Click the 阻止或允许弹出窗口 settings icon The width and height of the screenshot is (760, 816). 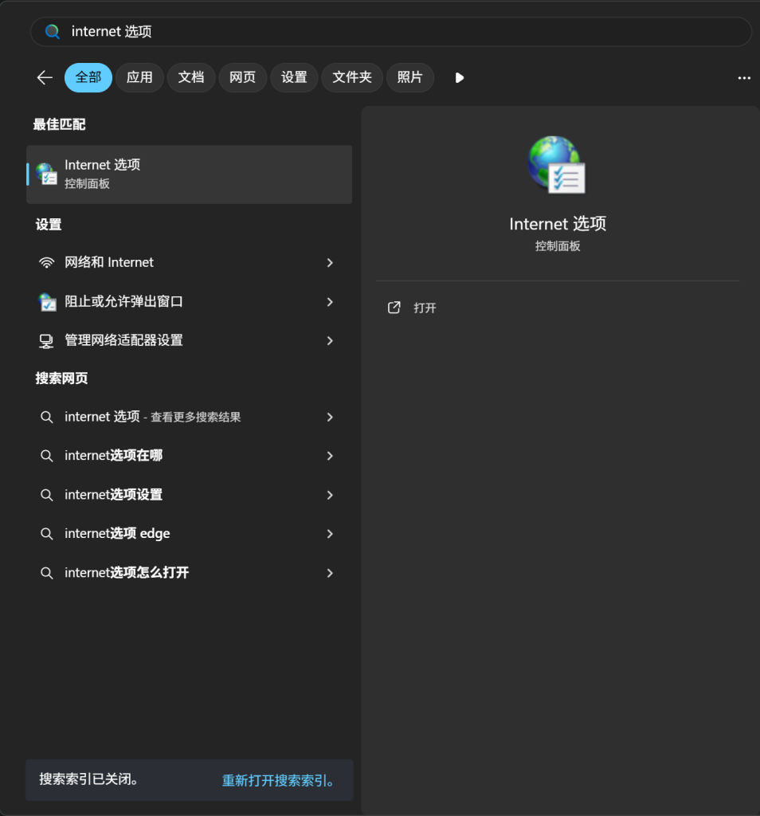point(46,301)
